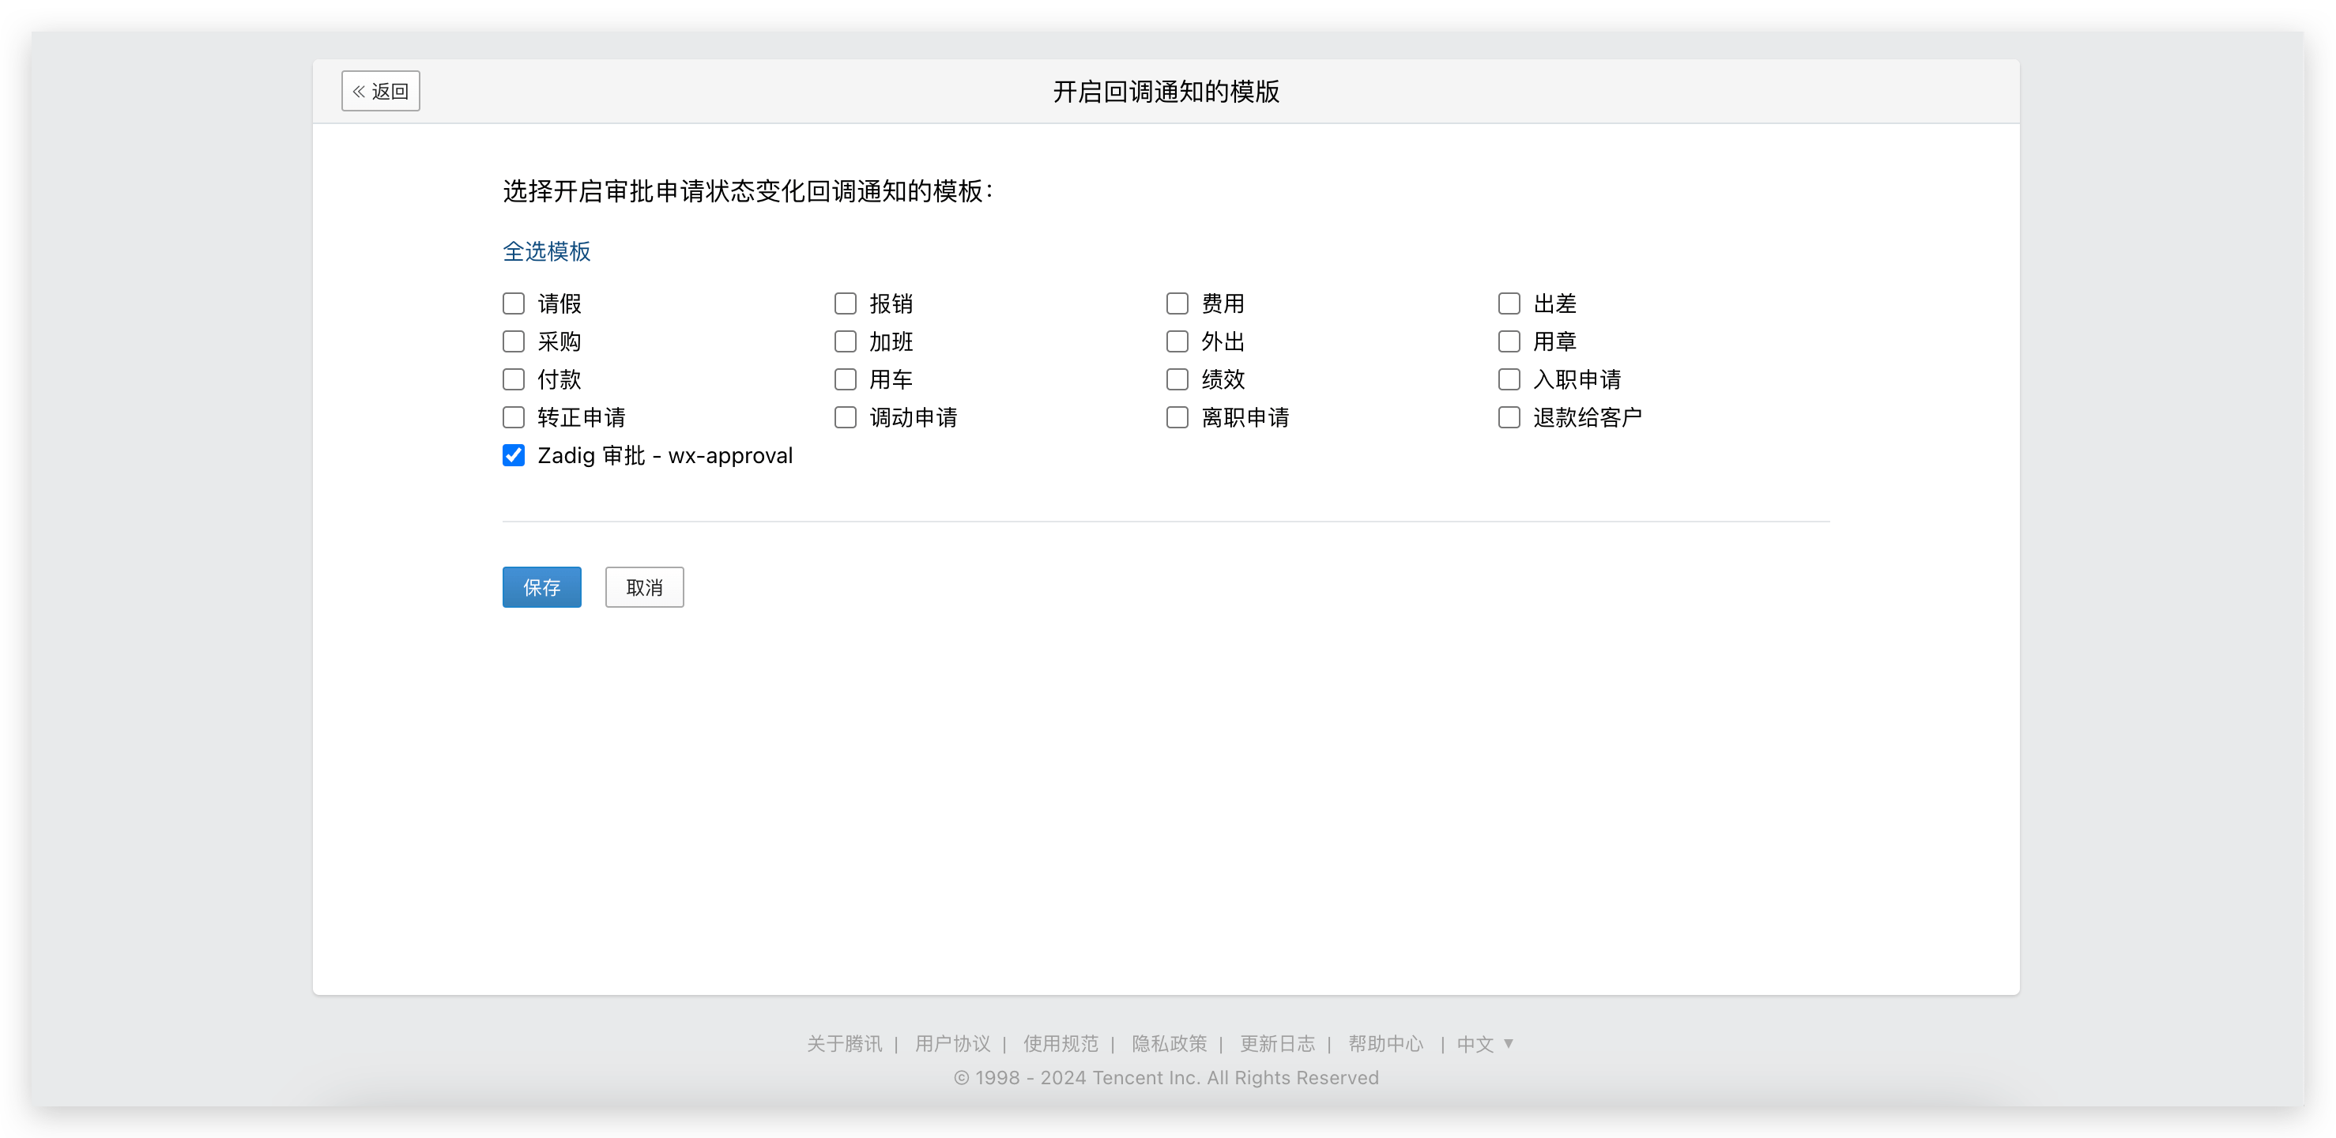Screen dimensions: 2336x1138
Task: Enable the 用章 checkbox
Action: coord(1509,341)
